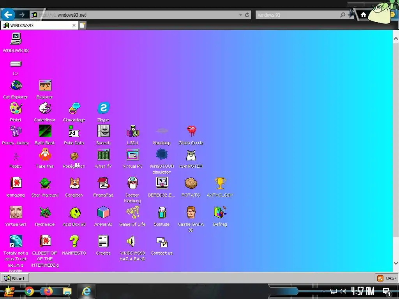Open Puke Data icon
The height and width of the screenshot is (299, 399).
(x=74, y=132)
